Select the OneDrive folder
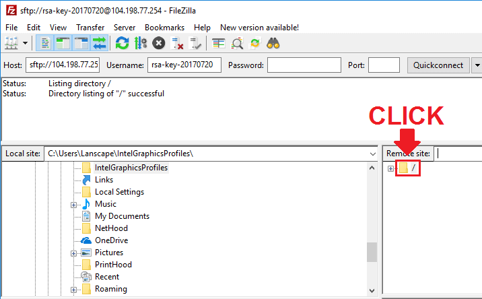This screenshot has width=482, height=299. coord(112,240)
